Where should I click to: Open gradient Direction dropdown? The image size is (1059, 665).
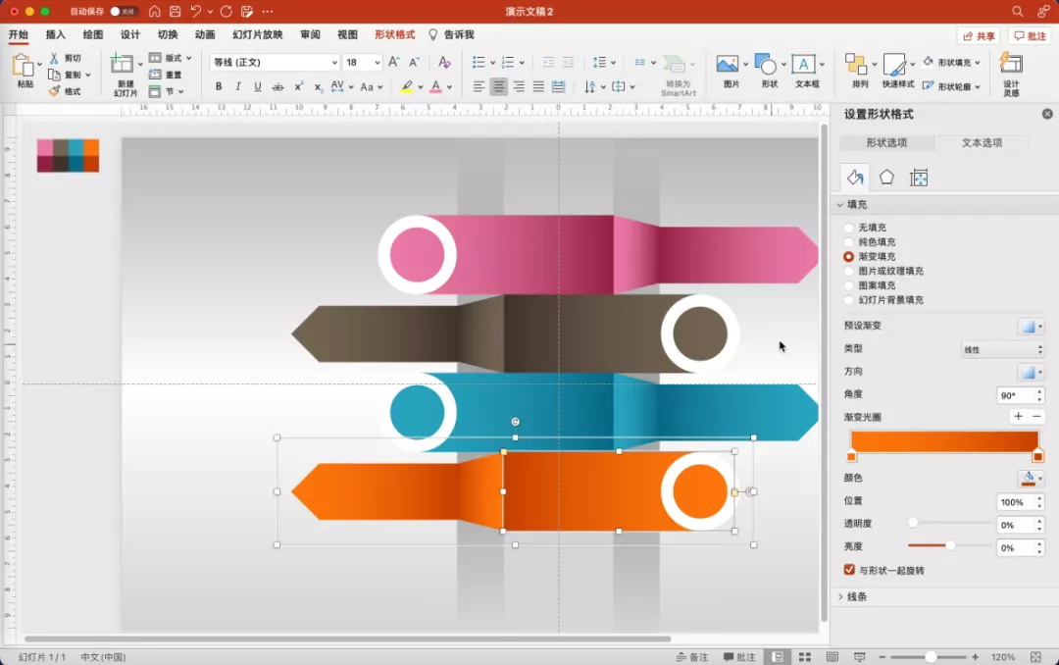1031,373
